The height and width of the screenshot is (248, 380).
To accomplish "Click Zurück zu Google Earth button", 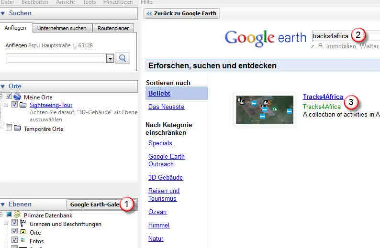I will 182,13.
